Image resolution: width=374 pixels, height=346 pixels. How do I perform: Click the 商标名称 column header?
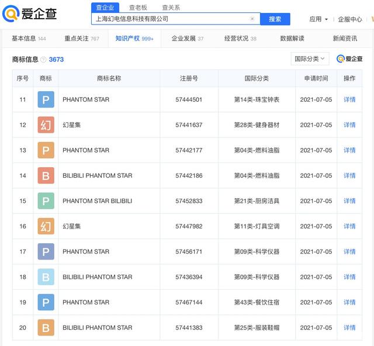click(109, 78)
